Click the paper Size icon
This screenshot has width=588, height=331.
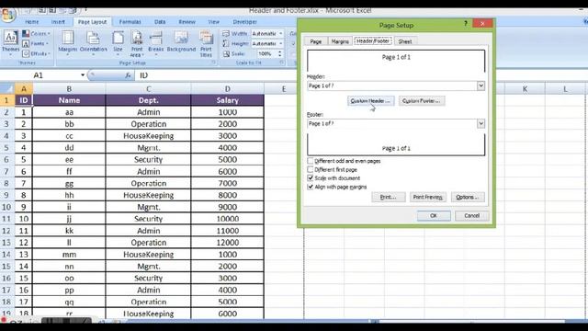click(x=118, y=42)
